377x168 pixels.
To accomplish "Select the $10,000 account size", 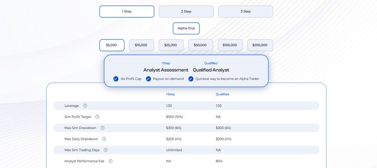I will pos(141,45).
